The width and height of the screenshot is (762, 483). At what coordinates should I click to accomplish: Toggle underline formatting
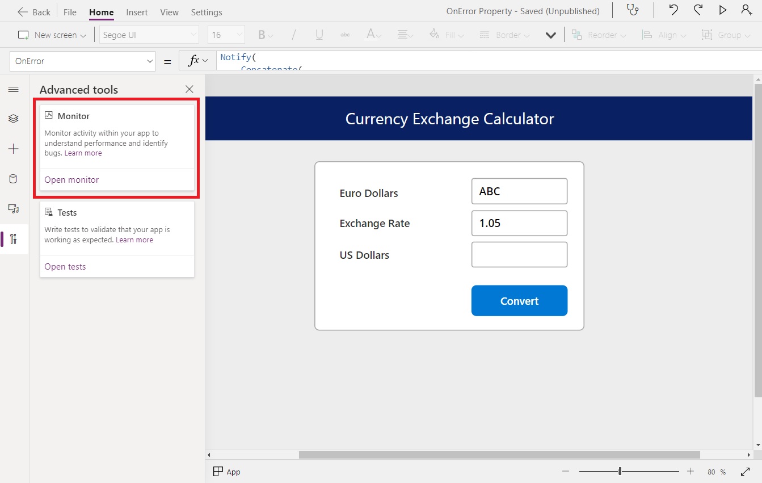pyautogui.click(x=319, y=34)
